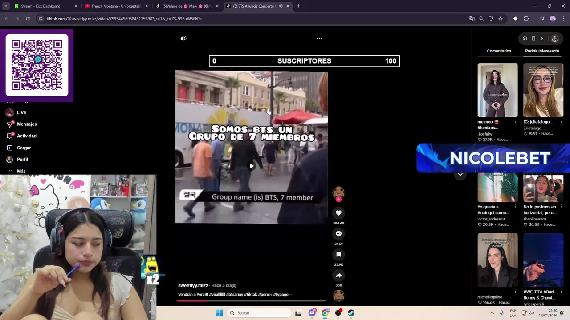Viewport: 570px width, 320px height.
Task: Open options for the michellegalloo video
Action: tap(515, 292)
